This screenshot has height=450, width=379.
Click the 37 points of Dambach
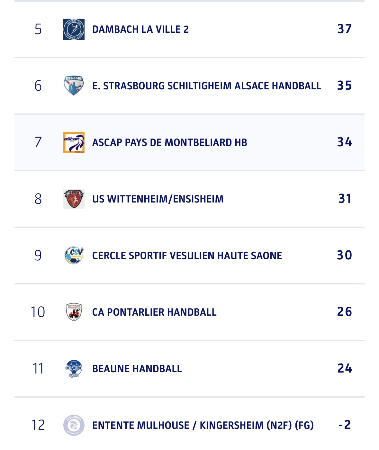tap(344, 29)
